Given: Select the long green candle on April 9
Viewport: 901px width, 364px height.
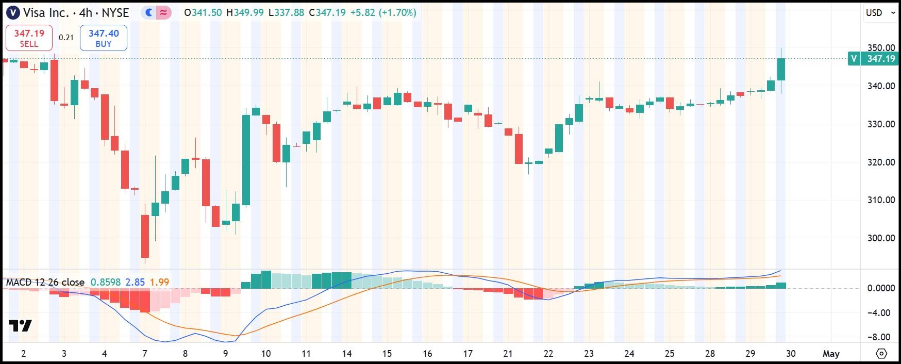Looking at the screenshot, I should click(246, 160).
